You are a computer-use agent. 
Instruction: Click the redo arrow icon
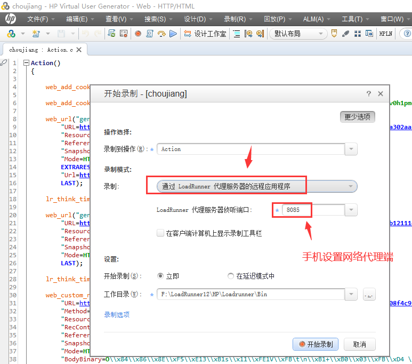(98, 34)
